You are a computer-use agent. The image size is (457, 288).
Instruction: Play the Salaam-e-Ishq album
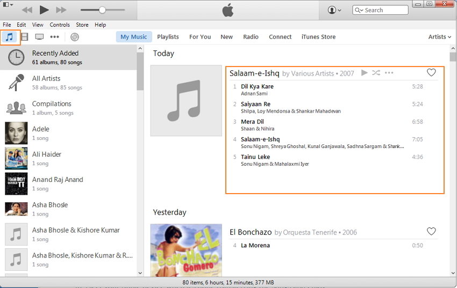tap(365, 73)
